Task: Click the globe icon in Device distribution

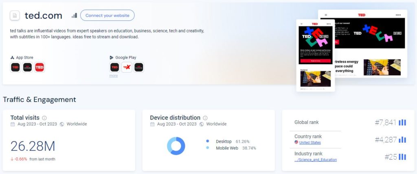Action: (x=202, y=124)
